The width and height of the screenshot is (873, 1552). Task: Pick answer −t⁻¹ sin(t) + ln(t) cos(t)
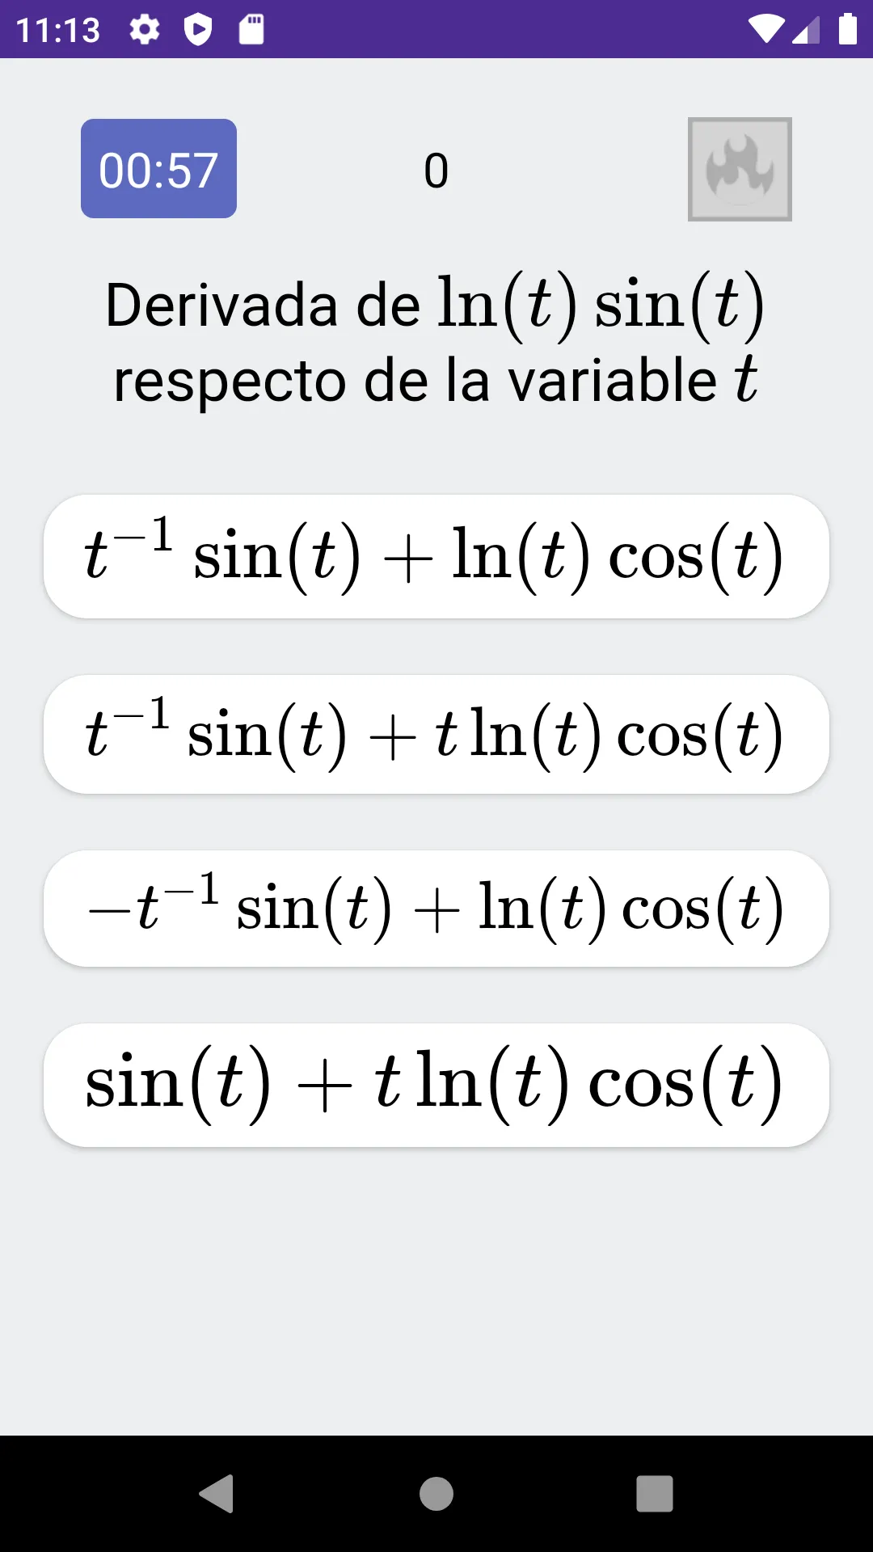coord(436,909)
